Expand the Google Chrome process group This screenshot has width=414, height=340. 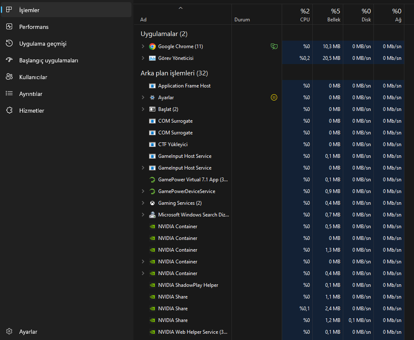(143, 46)
